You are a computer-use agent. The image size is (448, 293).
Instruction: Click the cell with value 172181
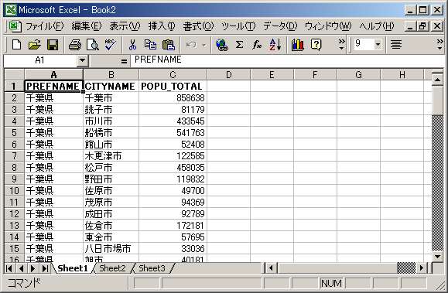pos(173,225)
